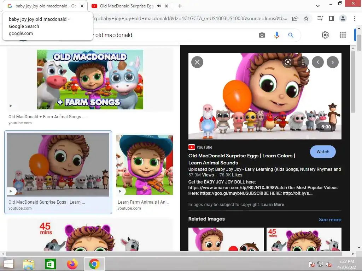Image resolution: width=362 pixels, height=271 pixels.
Task: Click the preview panel scrollbar thumb
Action: (x=353, y=82)
